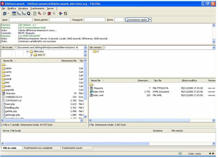This screenshot has width=218, height=158.
Task: Select the getFile.php file icon
Action: 4,111
